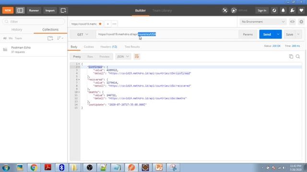Create a new collection folder icon
Viewport: 307px width, 172px height.
(x=50, y=38)
